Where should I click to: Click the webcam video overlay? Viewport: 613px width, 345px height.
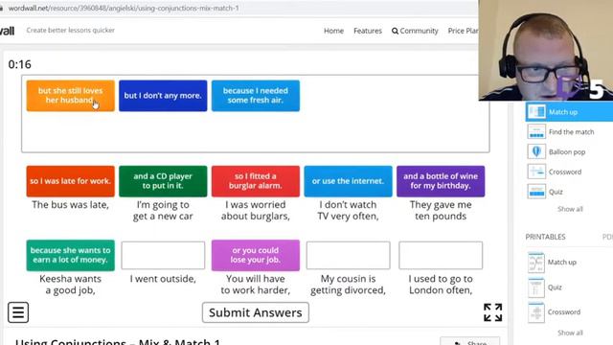point(545,50)
